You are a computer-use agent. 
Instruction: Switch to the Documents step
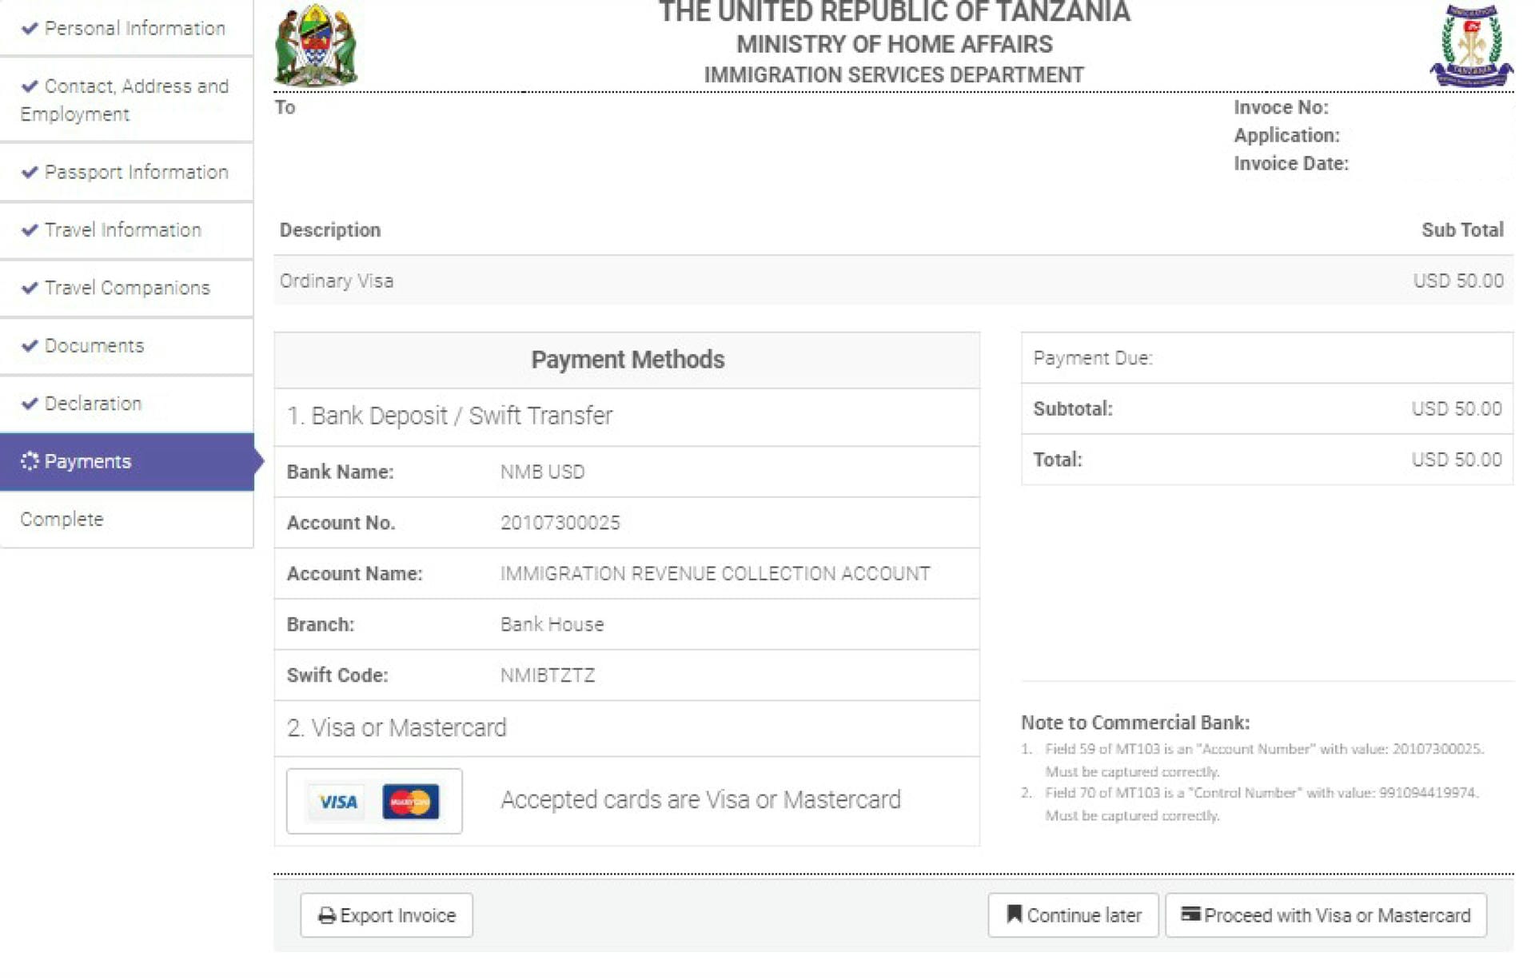(94, 346)
